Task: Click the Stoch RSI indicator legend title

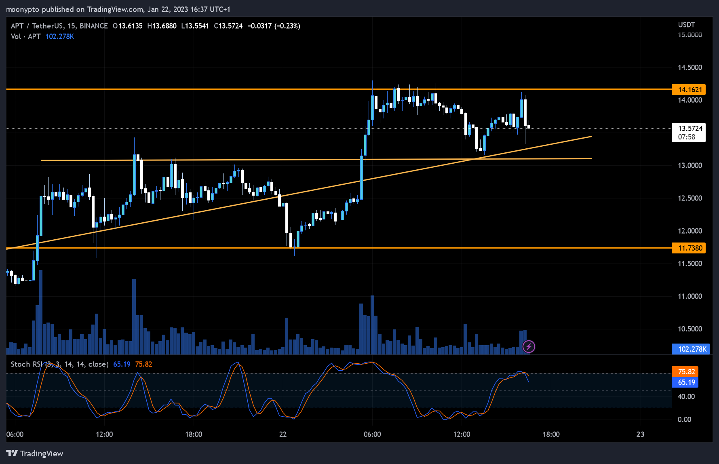Action: [59, 364]
